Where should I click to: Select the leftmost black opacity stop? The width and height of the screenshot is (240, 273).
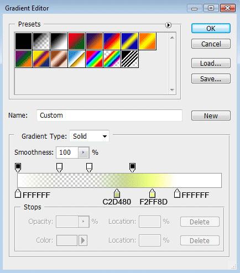pos(18,167)
